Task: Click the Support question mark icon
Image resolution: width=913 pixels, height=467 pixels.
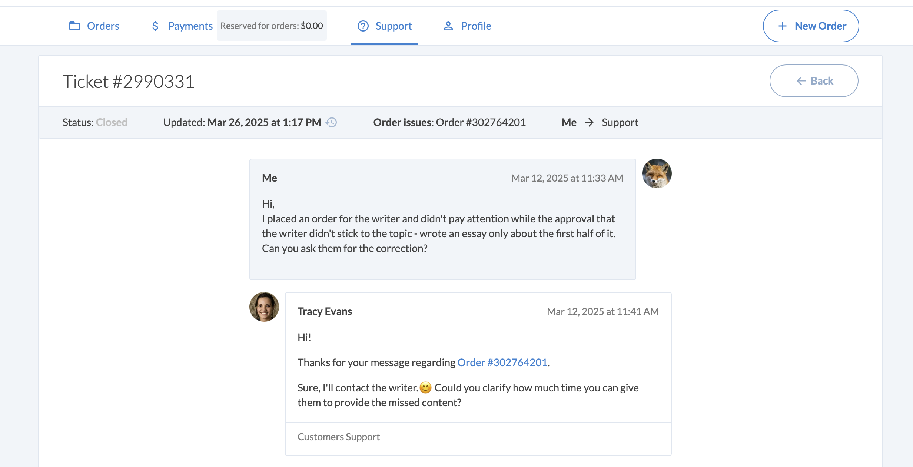Action: coord(363,26)
